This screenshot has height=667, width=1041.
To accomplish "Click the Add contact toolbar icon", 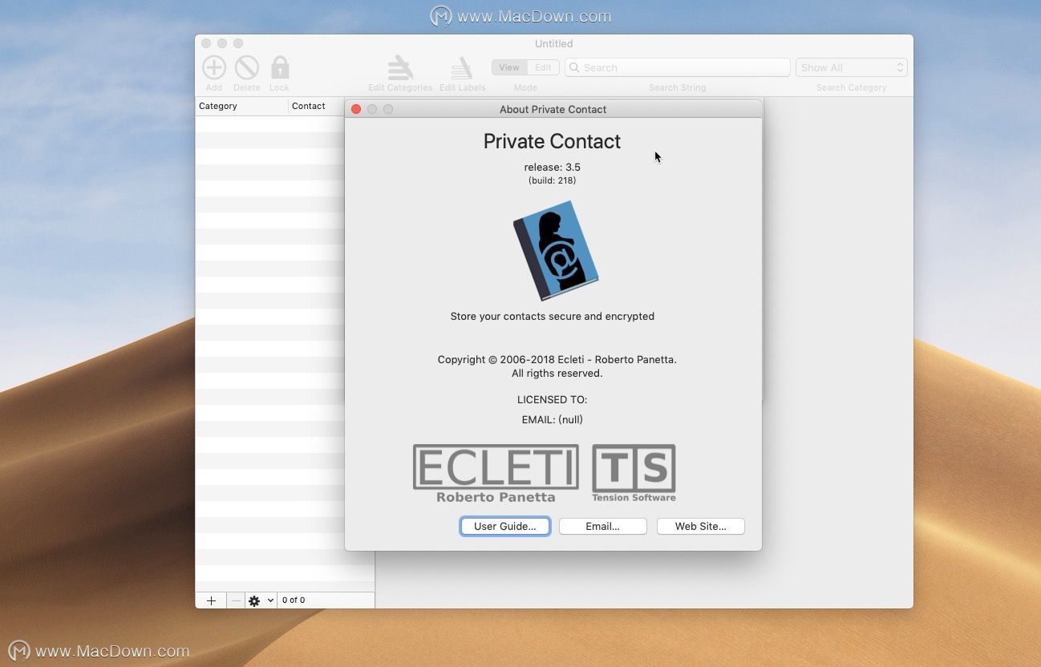I will [213, 67].
